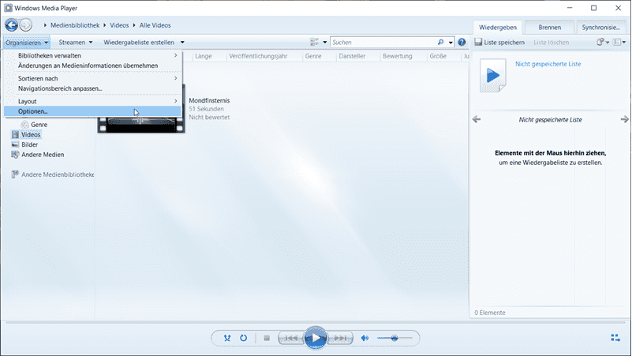
Task: Open the view options dropdown arrow
Action: pyautogui.click(x=325, y=43)
